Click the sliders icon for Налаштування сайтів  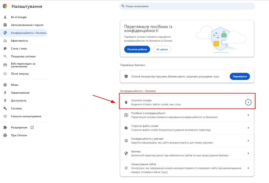pos(126,168)
